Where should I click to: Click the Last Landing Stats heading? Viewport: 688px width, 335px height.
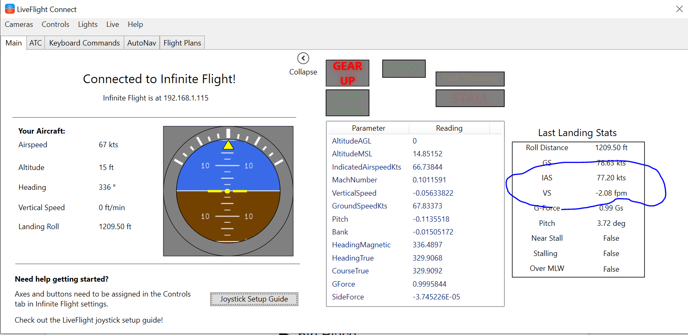point(578,133)
